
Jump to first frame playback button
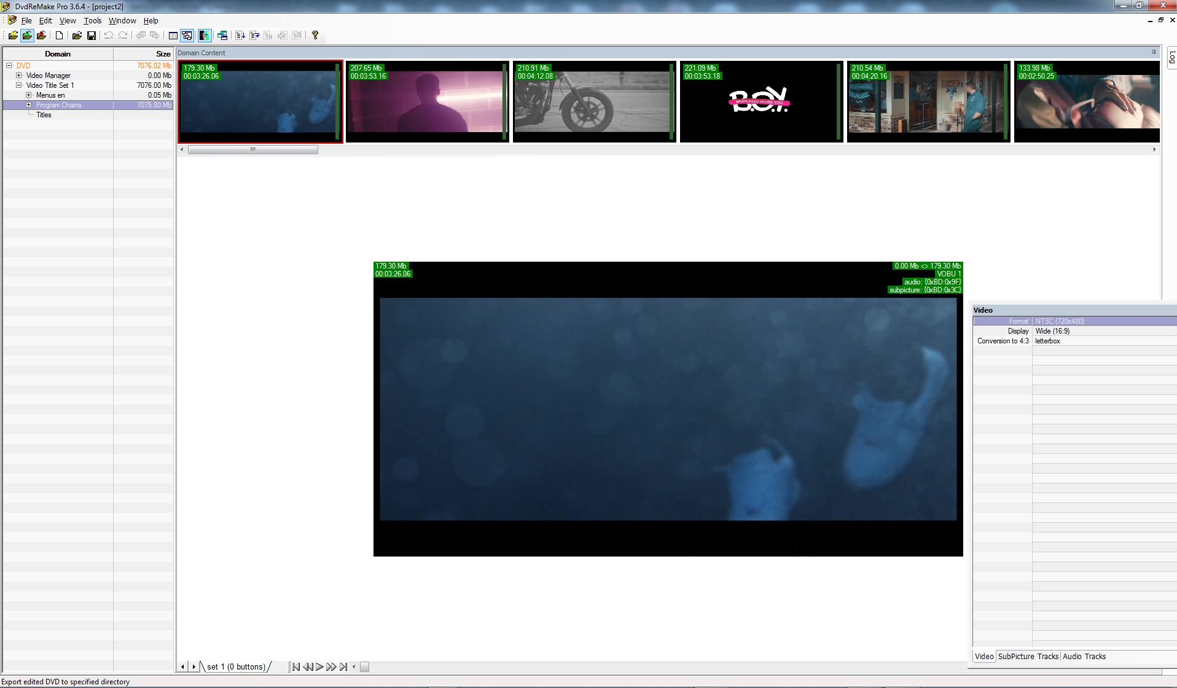coord(296,666)
